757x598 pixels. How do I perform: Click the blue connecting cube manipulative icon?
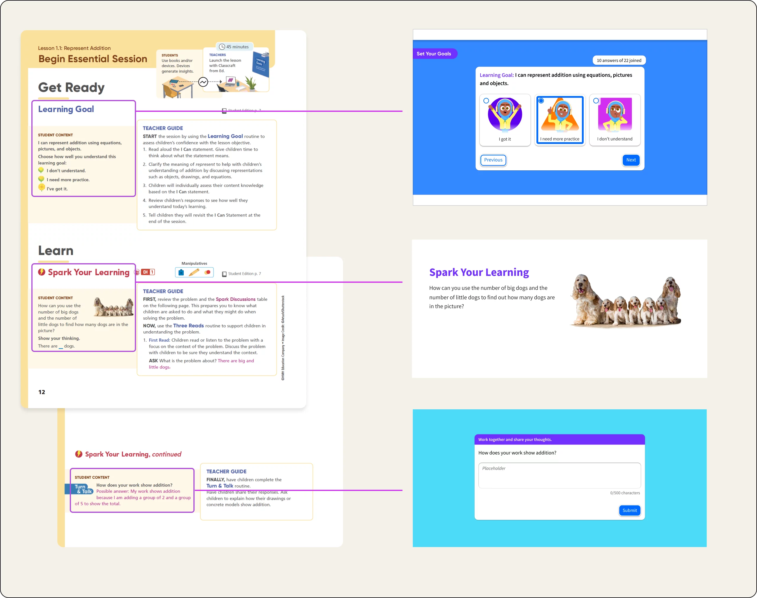pyautogui.click(x=181, y=272)
